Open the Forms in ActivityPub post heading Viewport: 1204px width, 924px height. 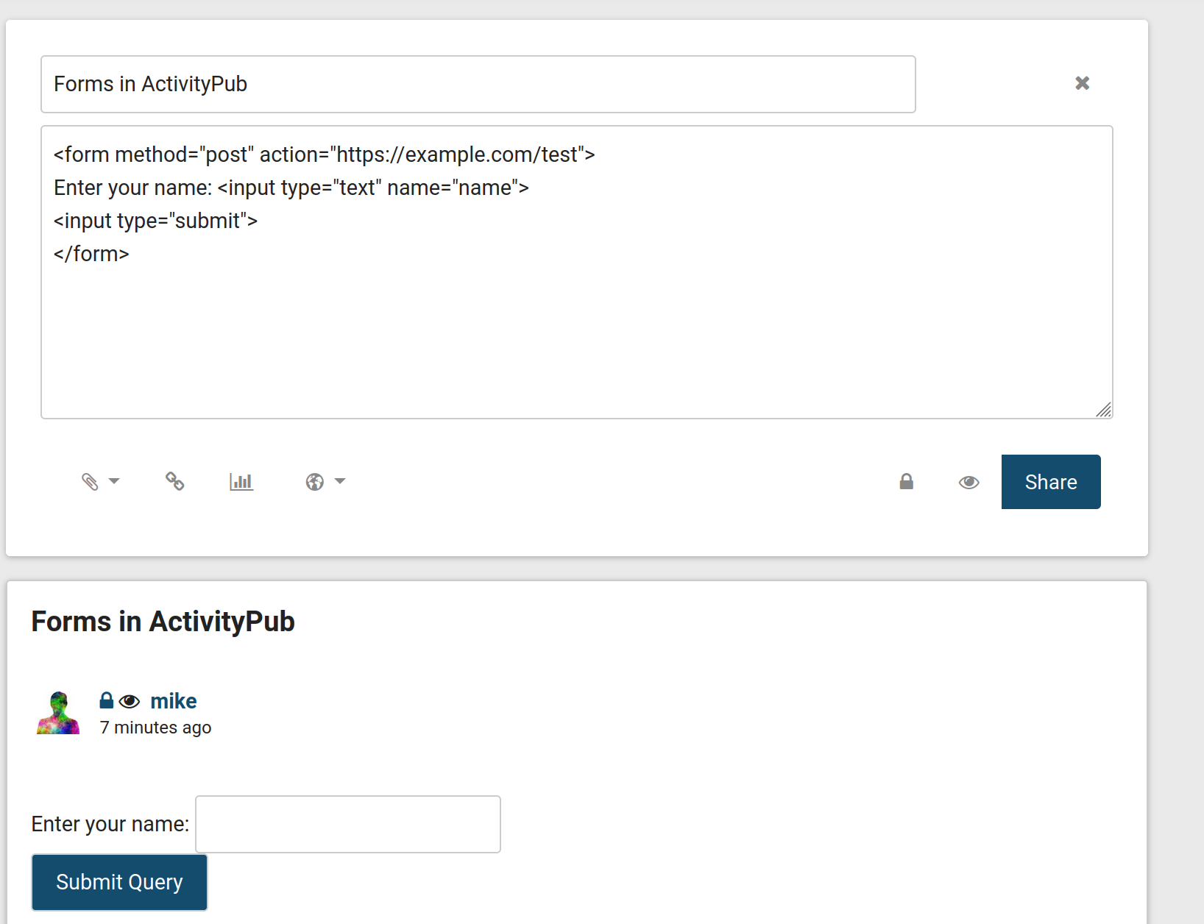click(163, 622)
